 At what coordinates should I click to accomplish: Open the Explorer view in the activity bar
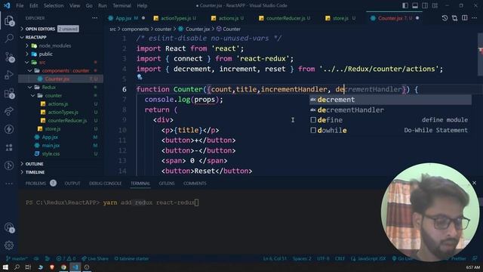[x=9, y=21]
